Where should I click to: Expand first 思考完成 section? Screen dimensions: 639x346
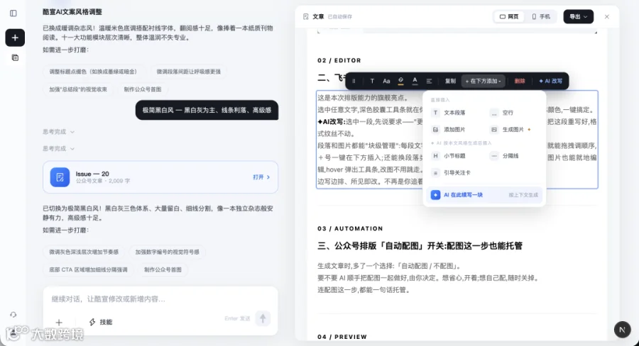coord(59,132)
